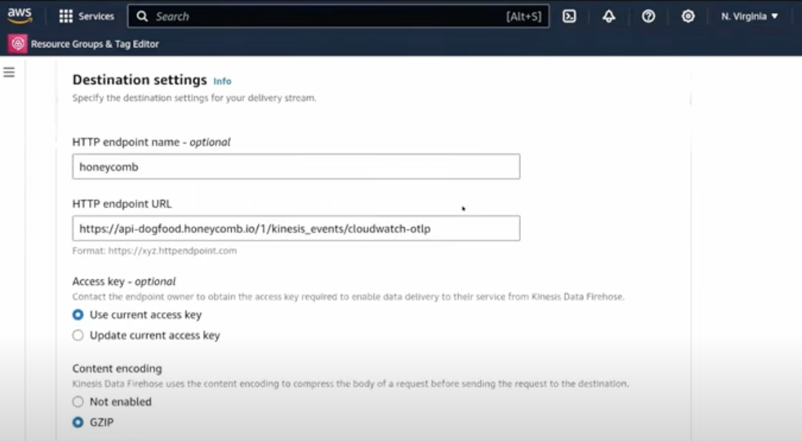Enable GZIP content encoding
This screenshot has width=802, height=441.
pyautogui.click(x=77, y=420)
